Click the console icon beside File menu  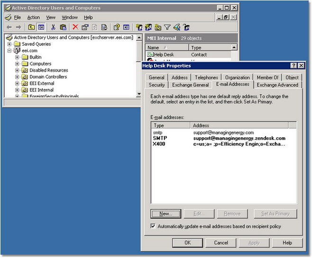8,18
